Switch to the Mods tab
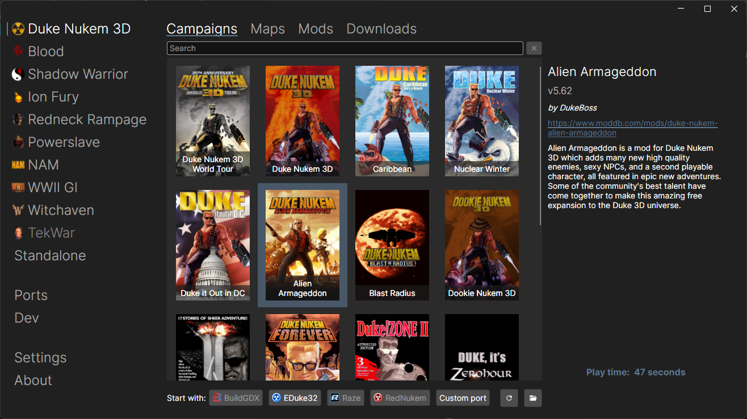Image resolution: width=747 pixels, height=419 pixels. (x=316, y=29)
